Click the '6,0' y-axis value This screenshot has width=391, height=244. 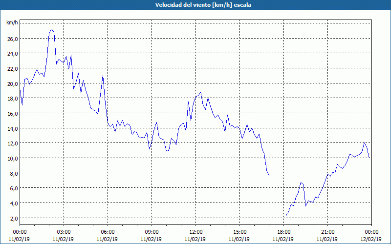pyautogui.click(x=14, y=188)
